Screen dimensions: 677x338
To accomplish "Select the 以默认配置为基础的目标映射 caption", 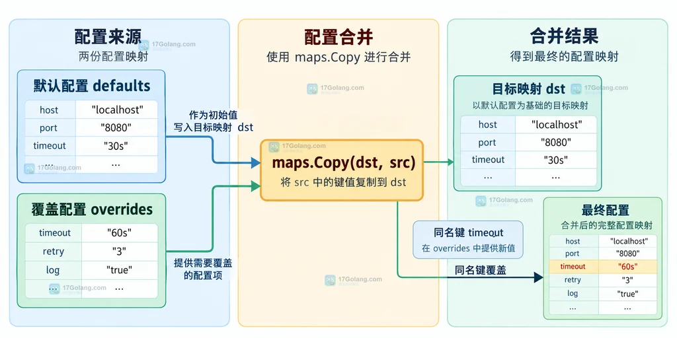I will 530,106.
